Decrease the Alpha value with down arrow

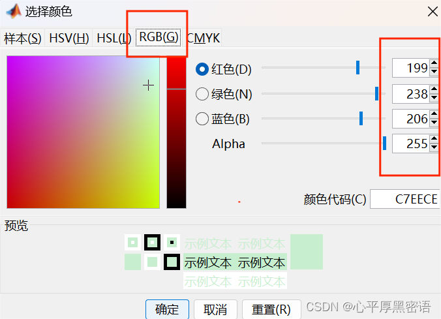click(x=434, y=147)
